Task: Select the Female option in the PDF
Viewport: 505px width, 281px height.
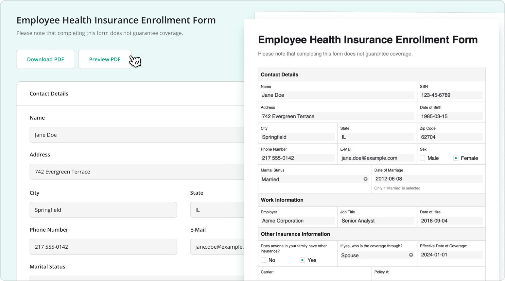Action: 456,158
